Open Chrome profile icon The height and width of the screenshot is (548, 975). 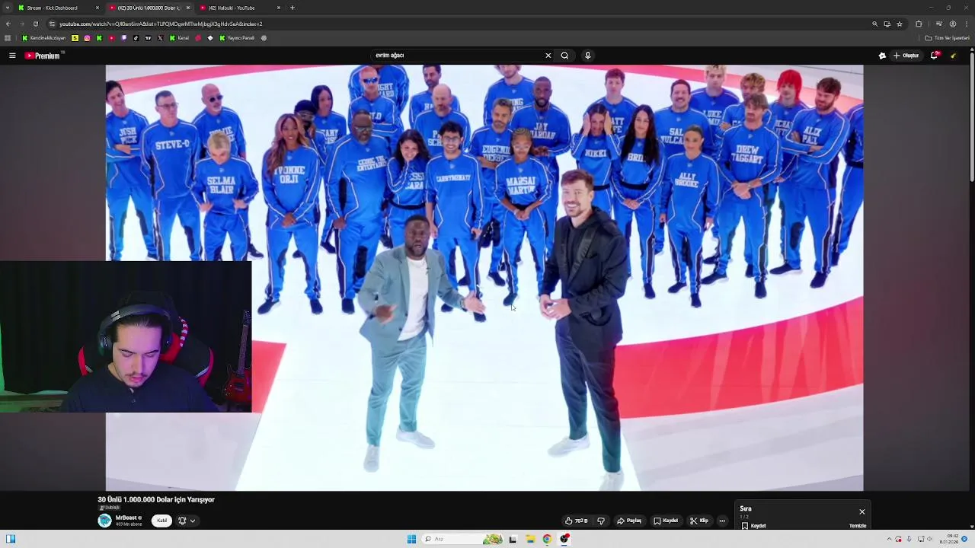[x=952, y=24]
